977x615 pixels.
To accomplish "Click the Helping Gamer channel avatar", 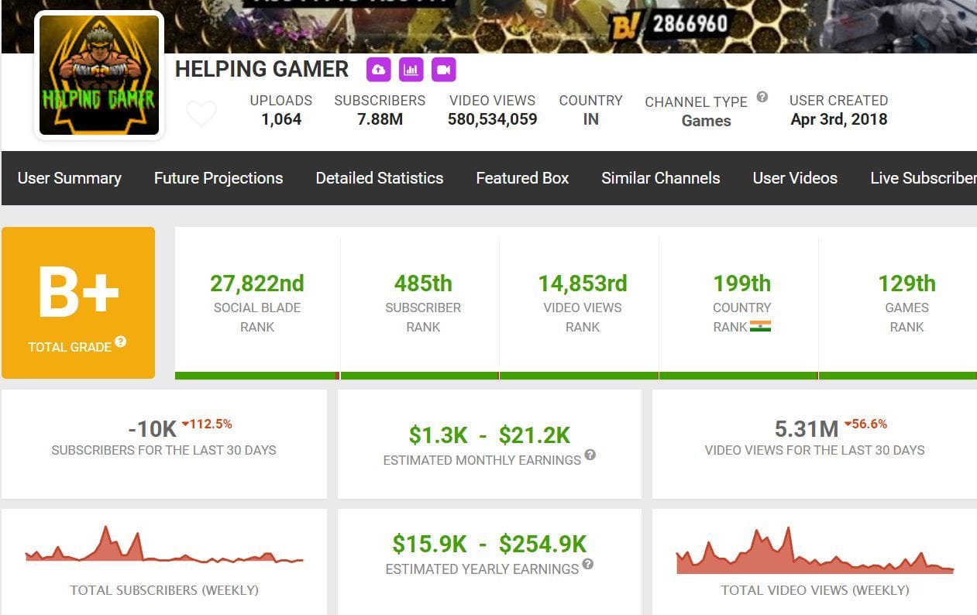I will [98, 74].
